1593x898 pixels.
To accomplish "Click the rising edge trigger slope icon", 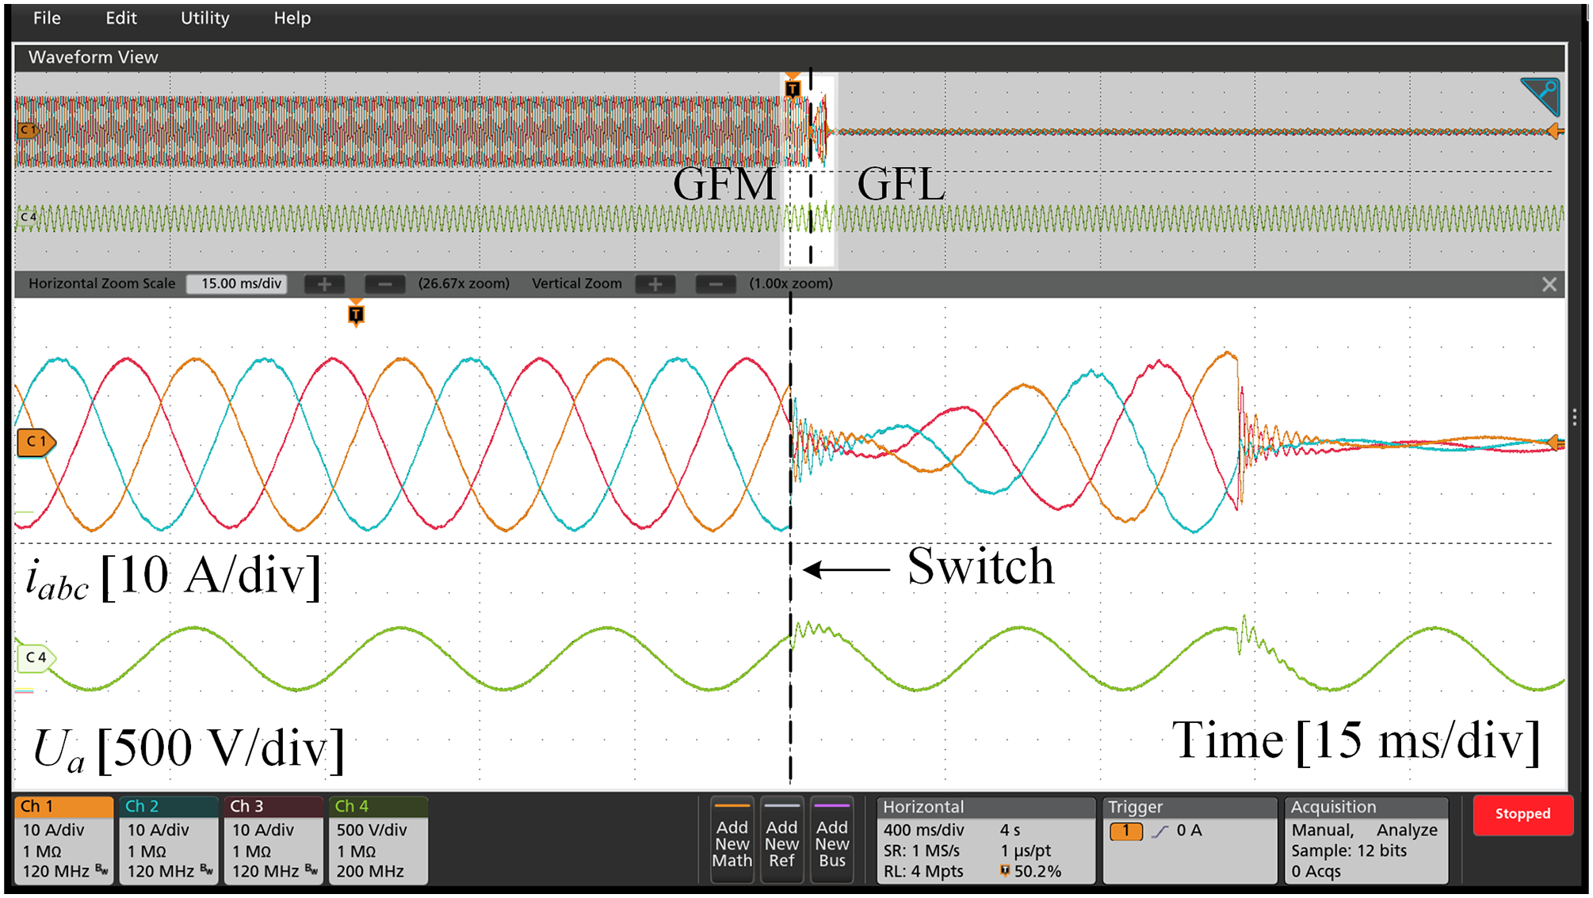I will [x=1160, y=831].
